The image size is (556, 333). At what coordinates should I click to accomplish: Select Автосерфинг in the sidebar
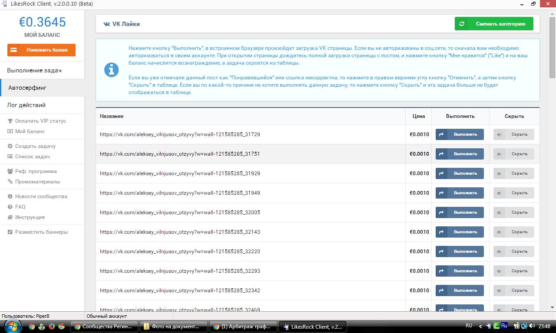[42, 88]
